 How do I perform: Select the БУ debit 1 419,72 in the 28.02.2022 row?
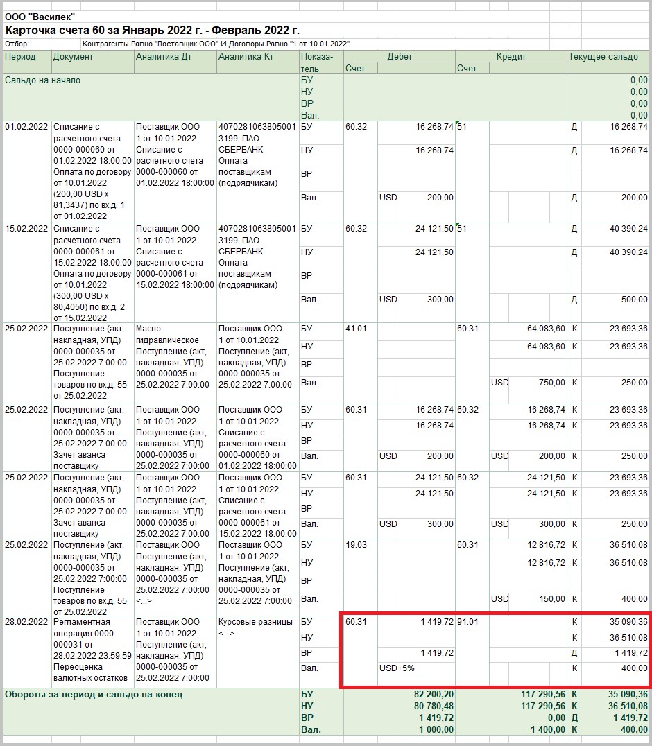437,622
